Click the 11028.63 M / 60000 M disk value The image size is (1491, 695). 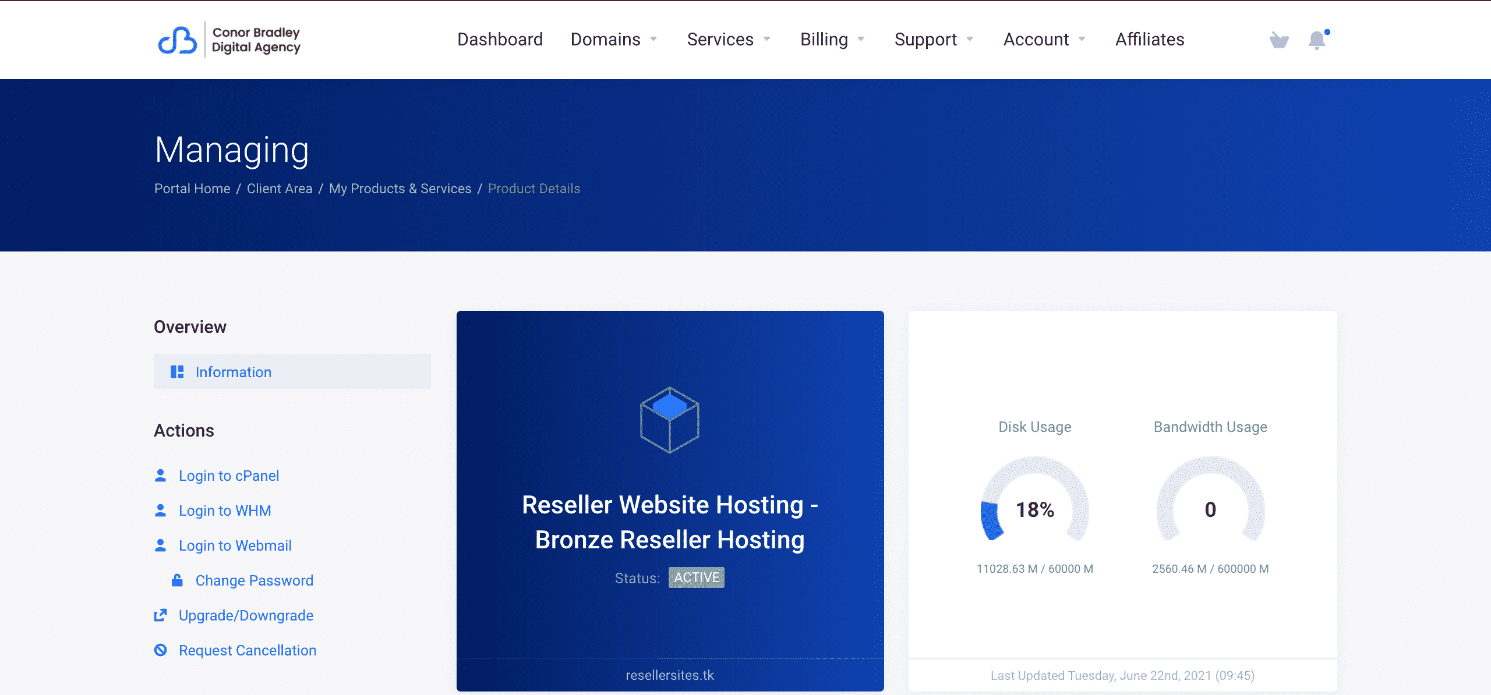coord(1035,569)
